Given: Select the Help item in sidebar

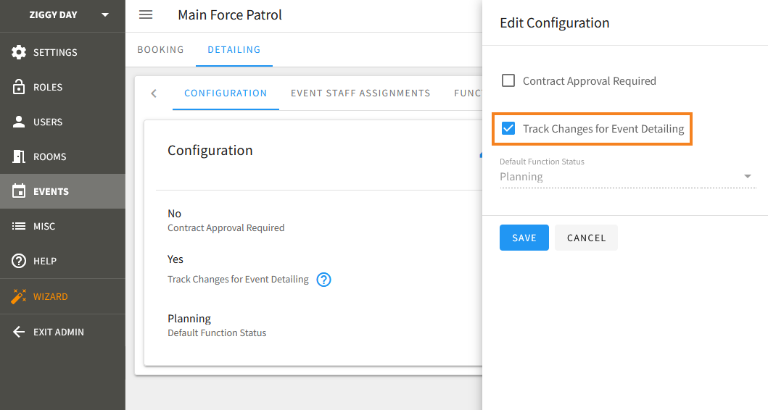Looking at the screenshot, I should coord(45,261).
